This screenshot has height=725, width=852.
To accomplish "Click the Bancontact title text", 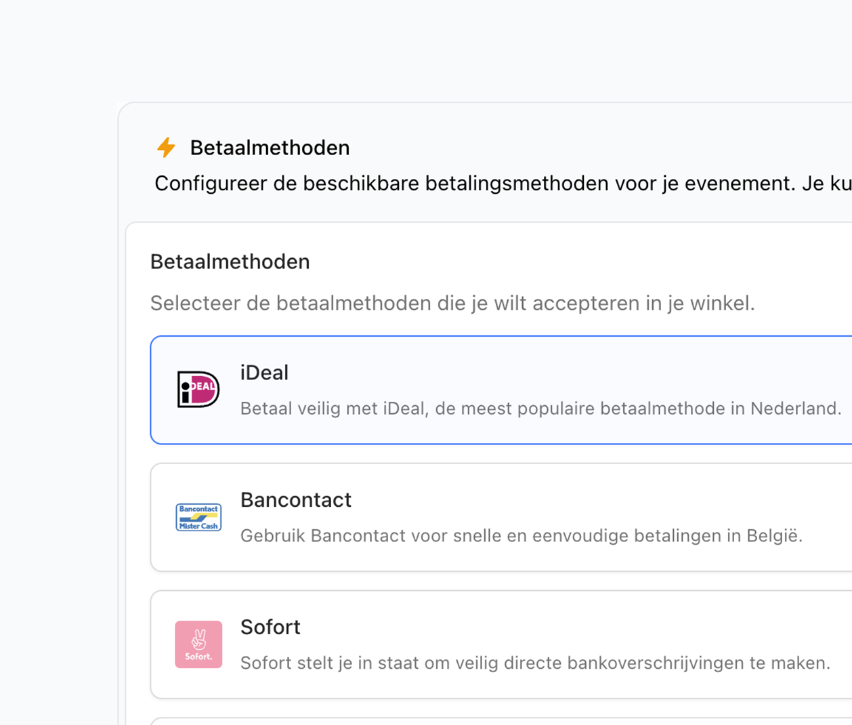I will (295, 500).
